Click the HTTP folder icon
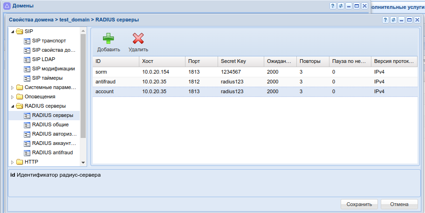Viewport: 425px width, 213px height. 20,162
